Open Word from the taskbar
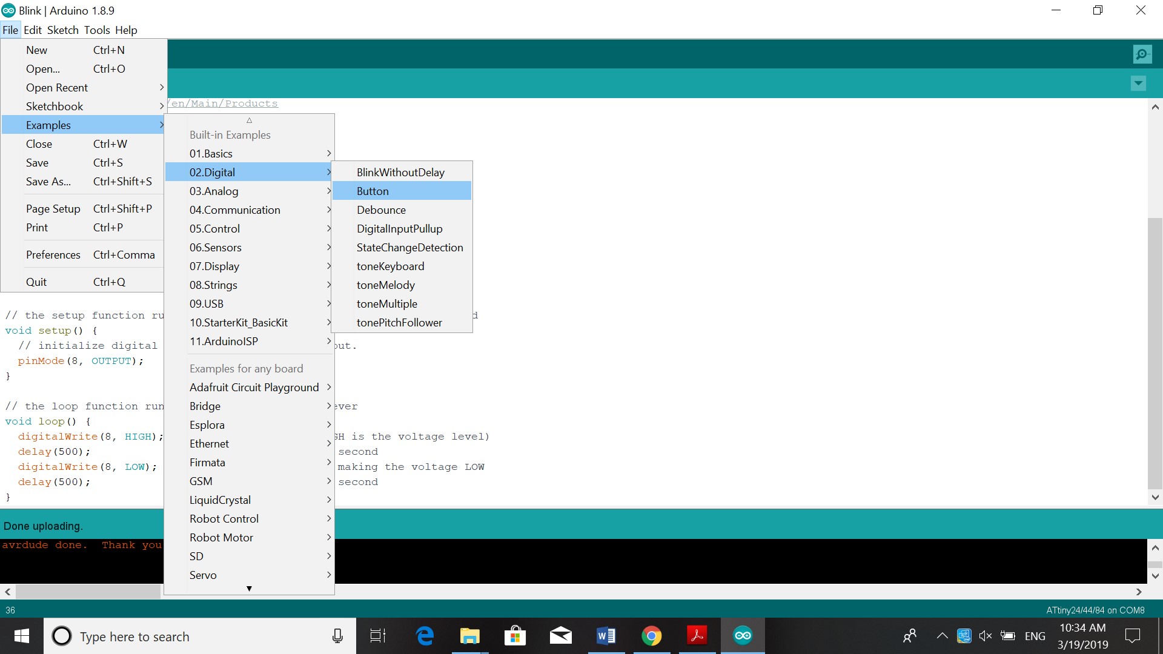This screenshot has width=1163, height=654. point(606,636)
